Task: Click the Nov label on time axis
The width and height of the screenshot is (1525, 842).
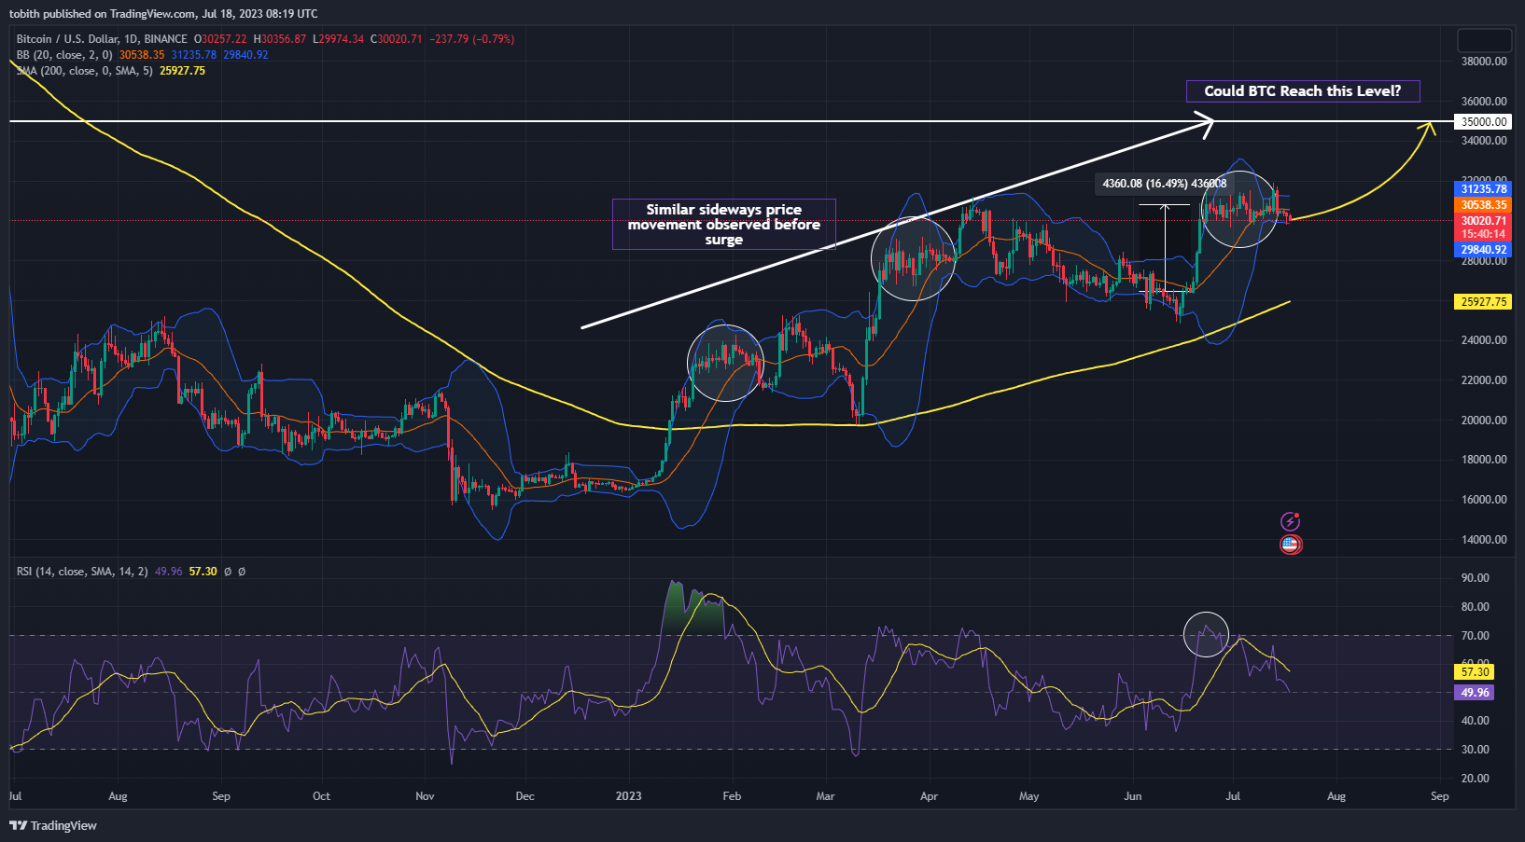Action: point(425,796)
